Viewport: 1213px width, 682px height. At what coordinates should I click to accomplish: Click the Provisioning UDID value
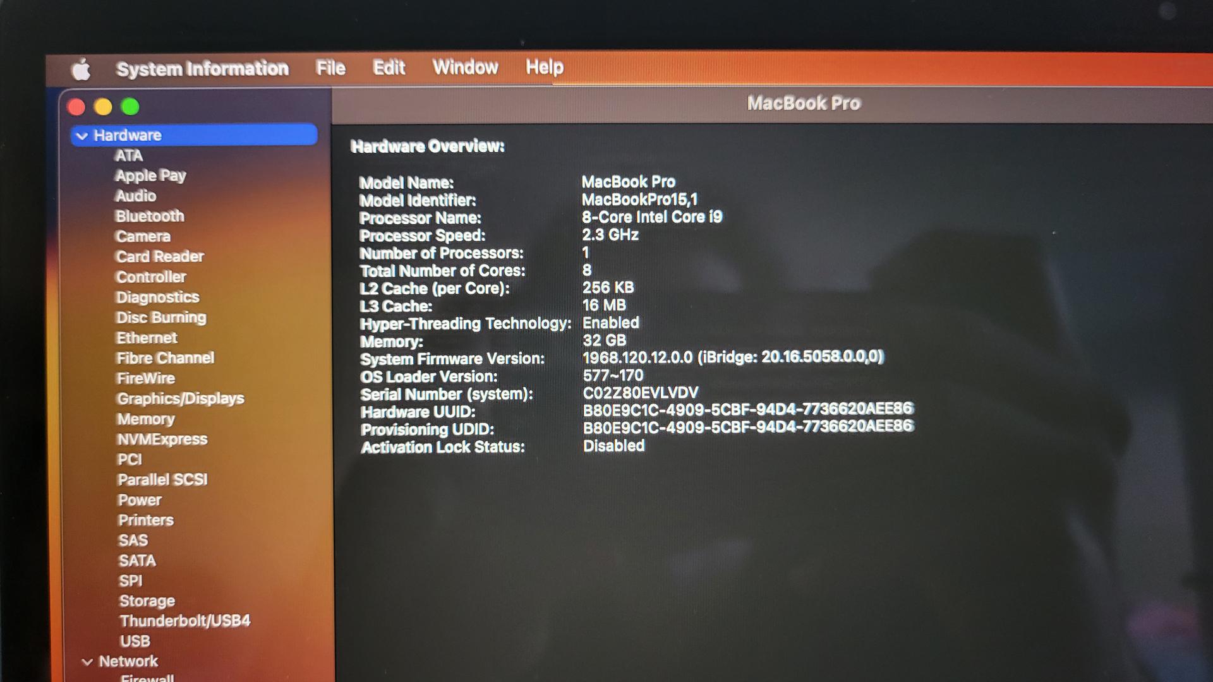click(748, 427)
